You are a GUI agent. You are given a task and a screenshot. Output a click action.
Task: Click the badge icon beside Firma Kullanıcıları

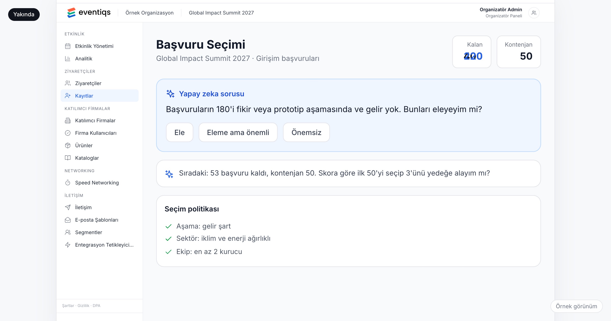[x=68, y=133]
